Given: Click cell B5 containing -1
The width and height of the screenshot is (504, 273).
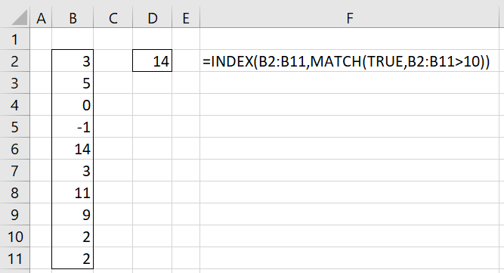Looking at the screenshot, I should click(x=73, y=127).
